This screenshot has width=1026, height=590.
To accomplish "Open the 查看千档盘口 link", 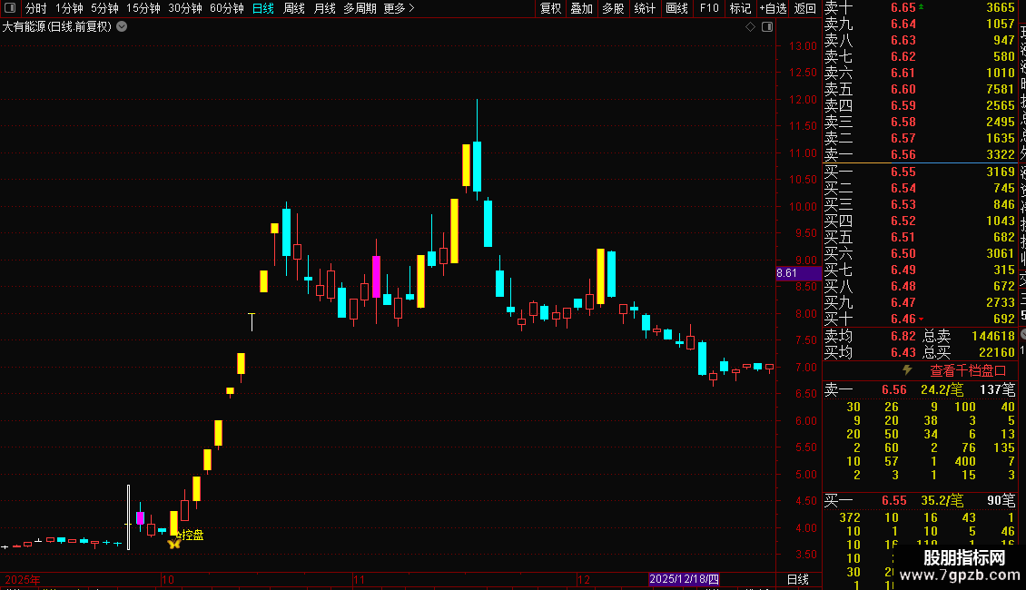I will [x=968, y=371].
